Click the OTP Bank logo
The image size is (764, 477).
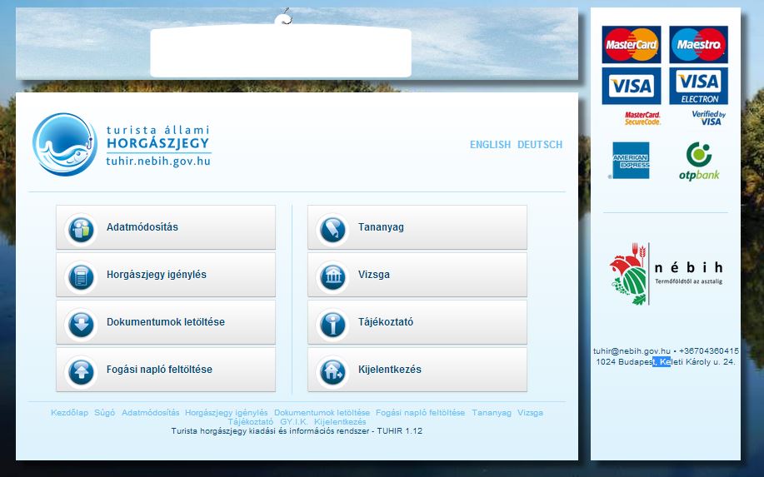click(698, 161)
